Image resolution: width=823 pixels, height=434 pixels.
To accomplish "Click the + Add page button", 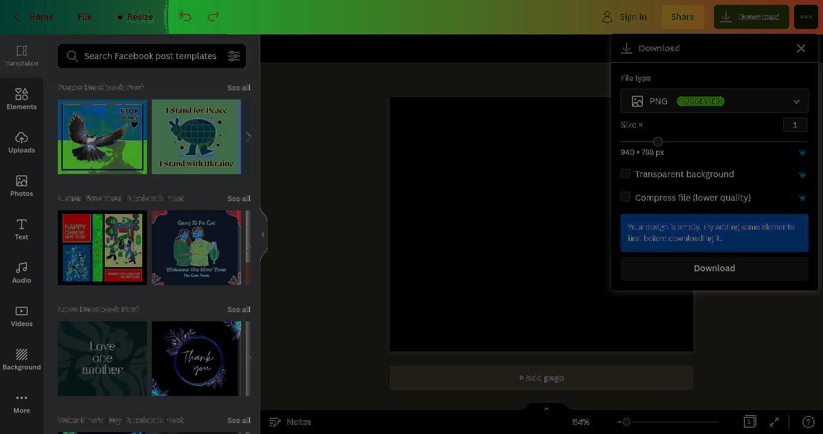I will (541, 378).
